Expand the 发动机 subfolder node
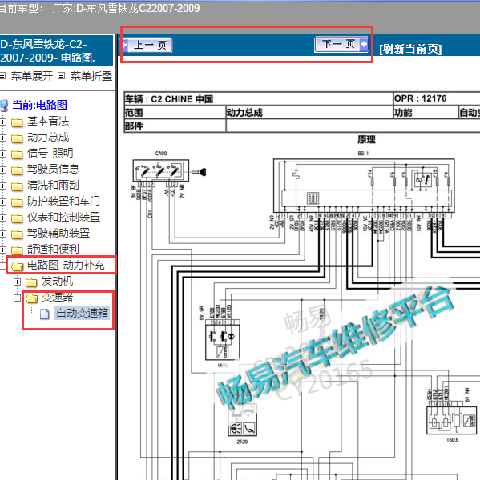The width and height of the screenshot is (480, 480). 17,282
